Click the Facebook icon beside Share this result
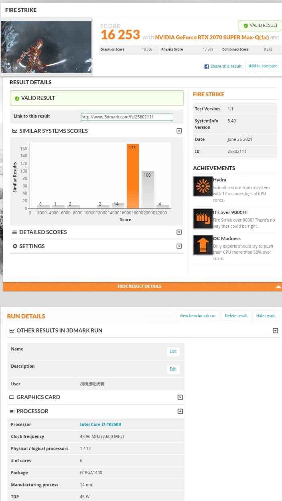 pyautogui.click(x=207, y=67)
